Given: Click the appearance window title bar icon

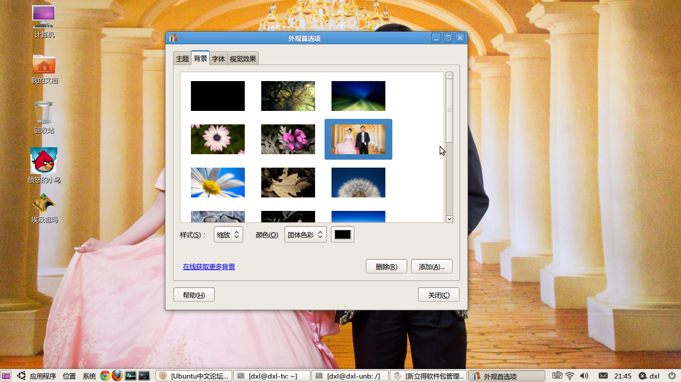Looking at the screenshot, I should pos(173,38).
